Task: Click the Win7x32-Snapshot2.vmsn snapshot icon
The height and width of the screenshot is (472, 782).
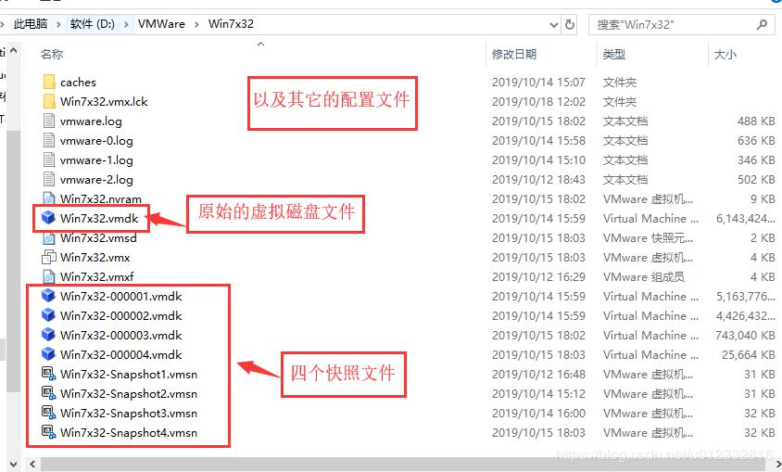Action: coord(49,393)
